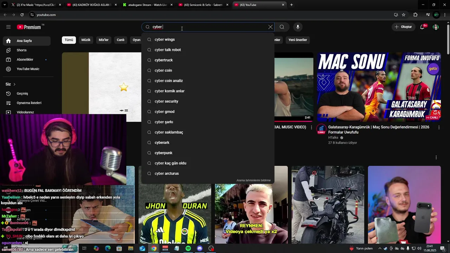Choose the 'cyber security' suggestion

tap(208, 102)
